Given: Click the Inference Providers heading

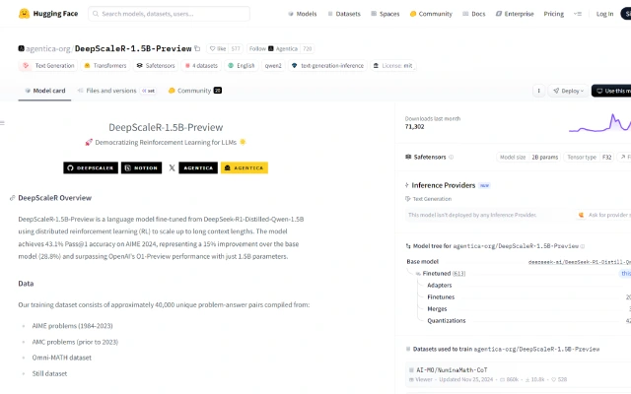Looking at the screenshot, I should [443, 185].
